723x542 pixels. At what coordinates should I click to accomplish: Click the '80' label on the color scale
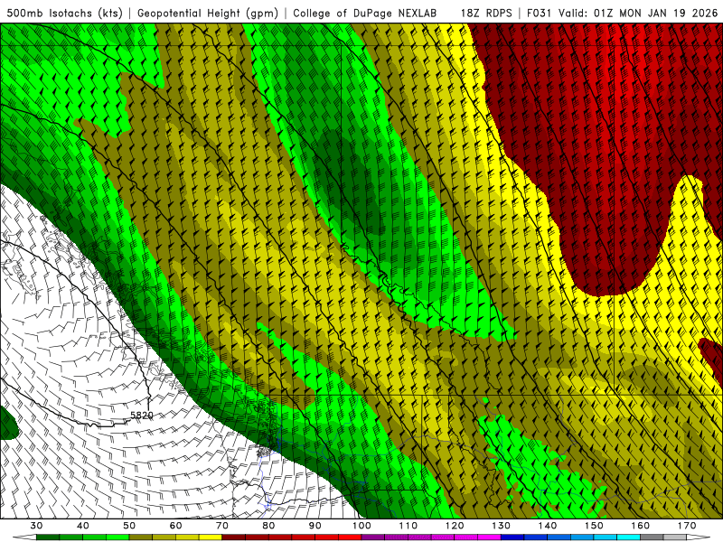[268, 526]
